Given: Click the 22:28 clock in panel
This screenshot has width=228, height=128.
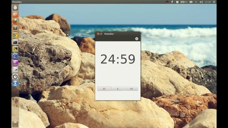Looking at the screenshot, I should click(208, 2).
